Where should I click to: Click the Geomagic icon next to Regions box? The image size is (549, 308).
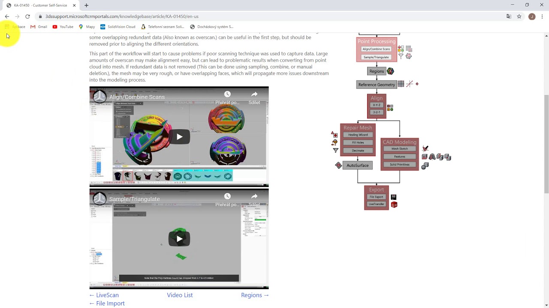390,71
